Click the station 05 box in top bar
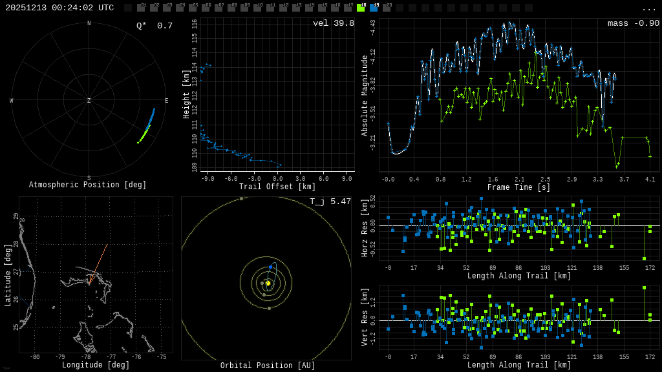Viewport: 662px width, 372px height. pyautogui.click(x=193, y=8)
